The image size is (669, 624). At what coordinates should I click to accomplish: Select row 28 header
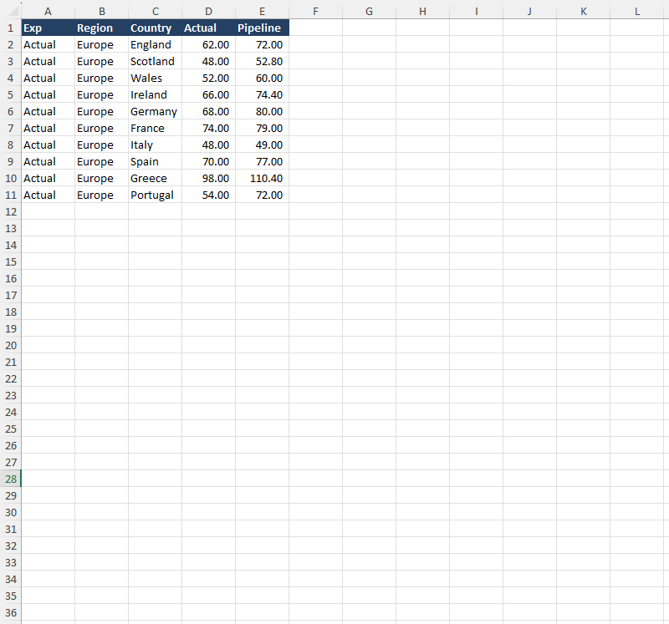tap(11, 479)
